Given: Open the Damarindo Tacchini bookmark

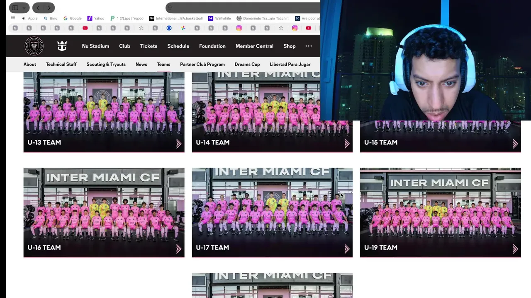Looking at the screenshot, I should [263, 18].
